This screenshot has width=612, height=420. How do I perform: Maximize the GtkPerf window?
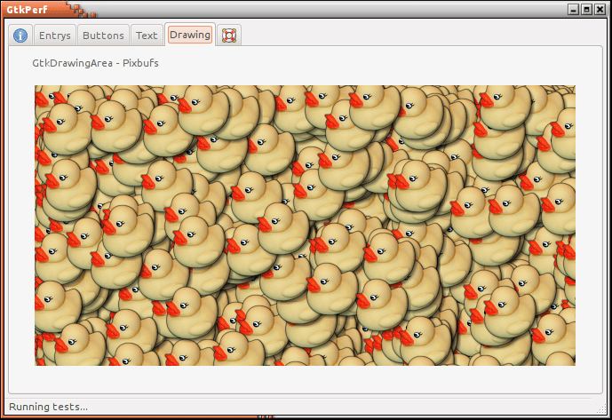(x=586, y=9)
